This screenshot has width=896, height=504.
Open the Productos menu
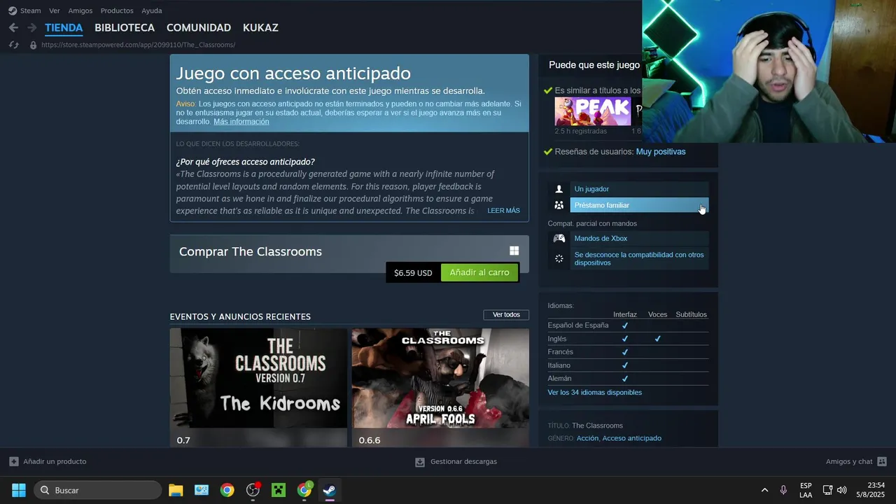pyautogui.click(x=117, y=10)
